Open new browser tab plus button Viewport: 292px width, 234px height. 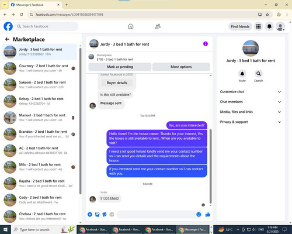click(67, 5)
